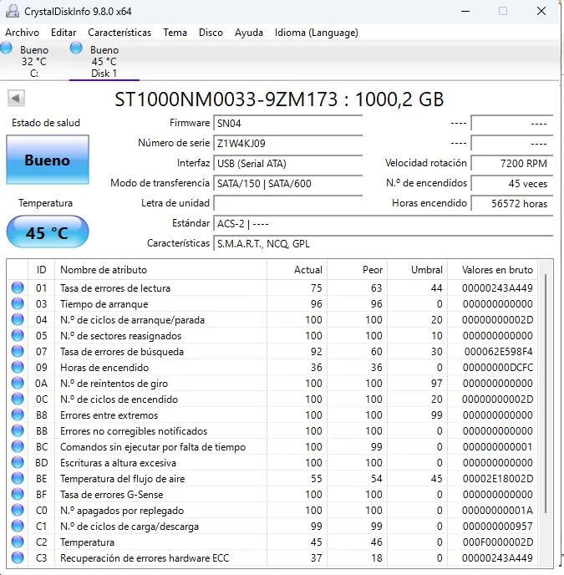
Task: Click the previous disk arrow button
Action: (x=16, y=99)
